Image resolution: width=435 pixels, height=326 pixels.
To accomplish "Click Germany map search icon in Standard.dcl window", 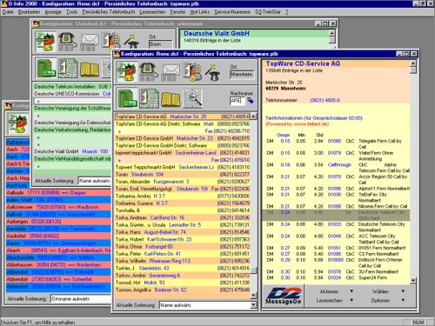I will coord(45,42).
